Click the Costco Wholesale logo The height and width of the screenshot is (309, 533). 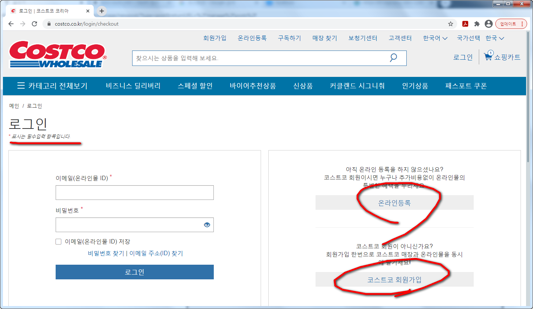click(58, 54)
